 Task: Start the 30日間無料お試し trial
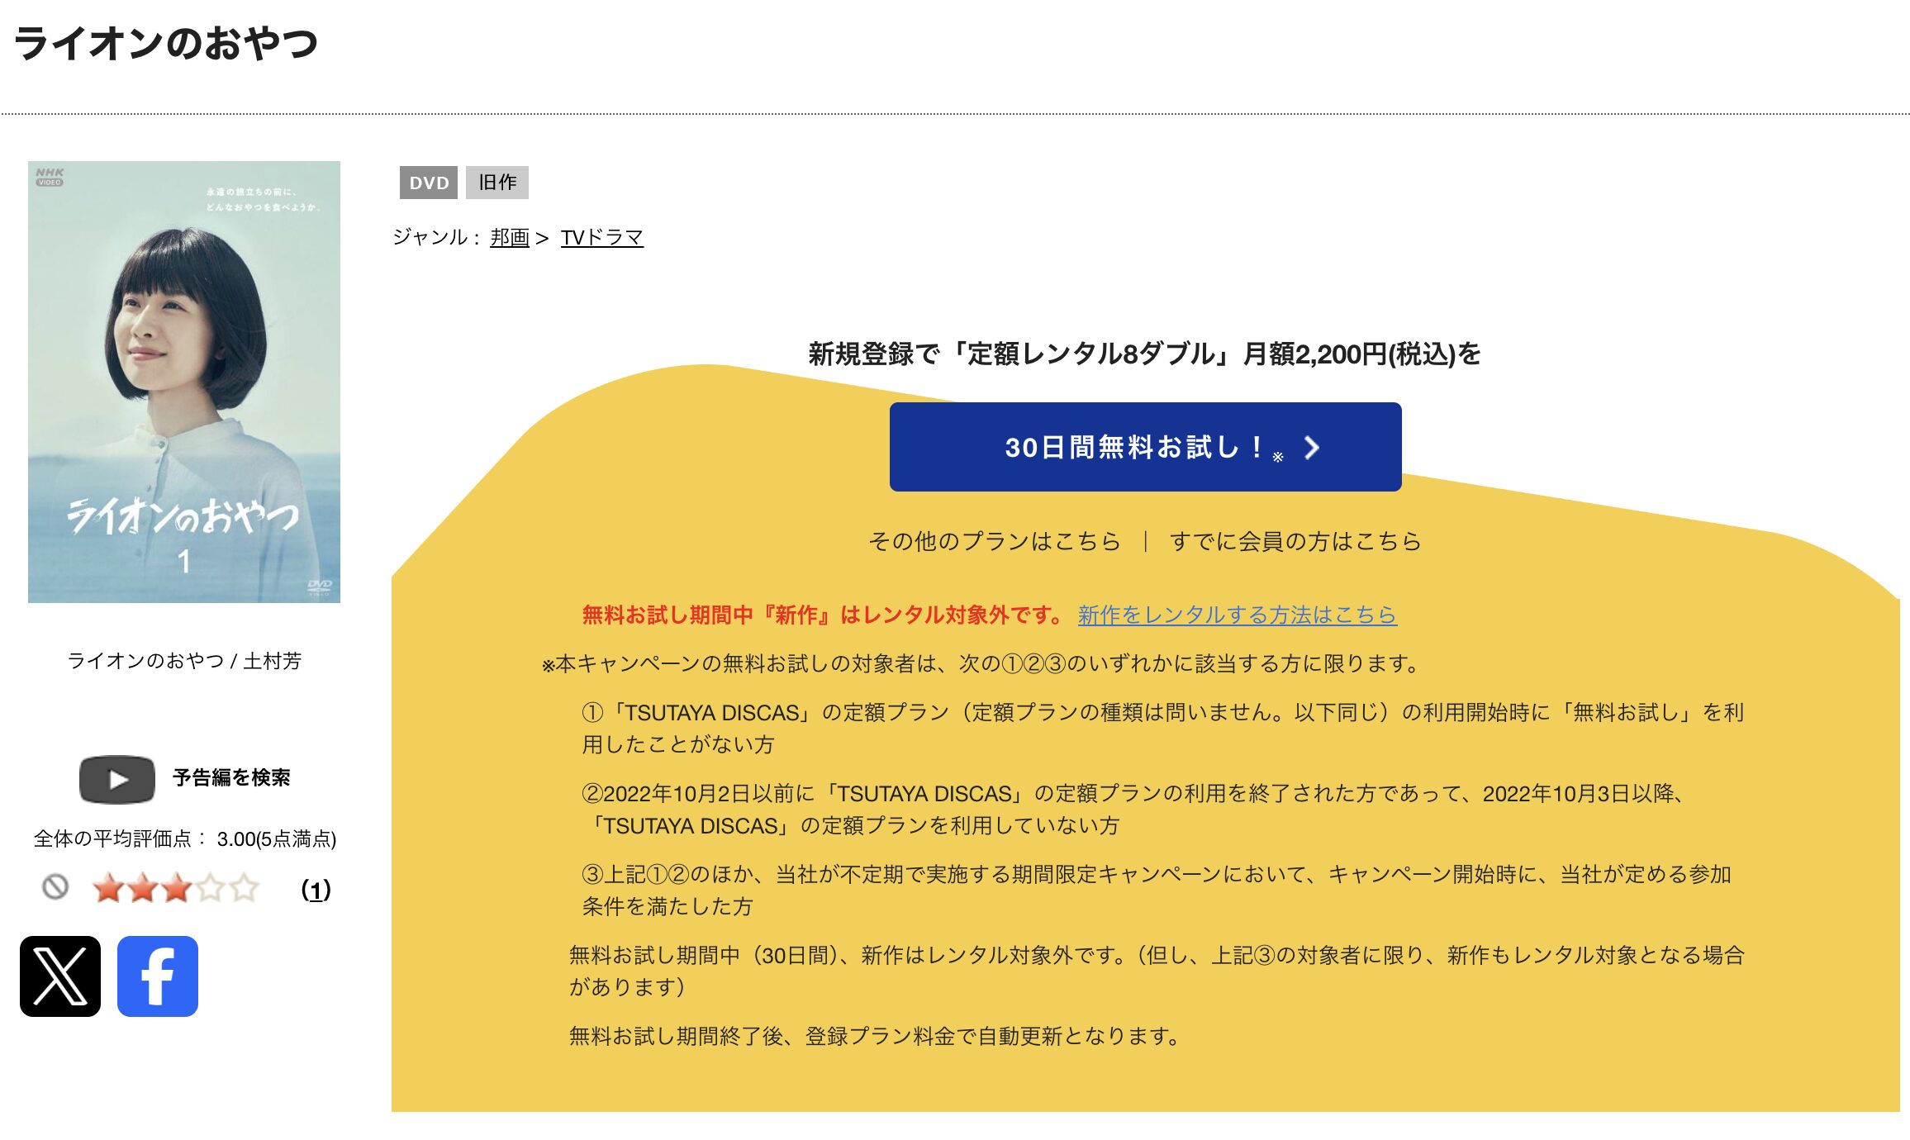pos(1145,447)
